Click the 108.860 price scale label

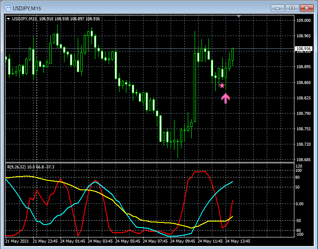pyautogui.click(x=303, y=82)
